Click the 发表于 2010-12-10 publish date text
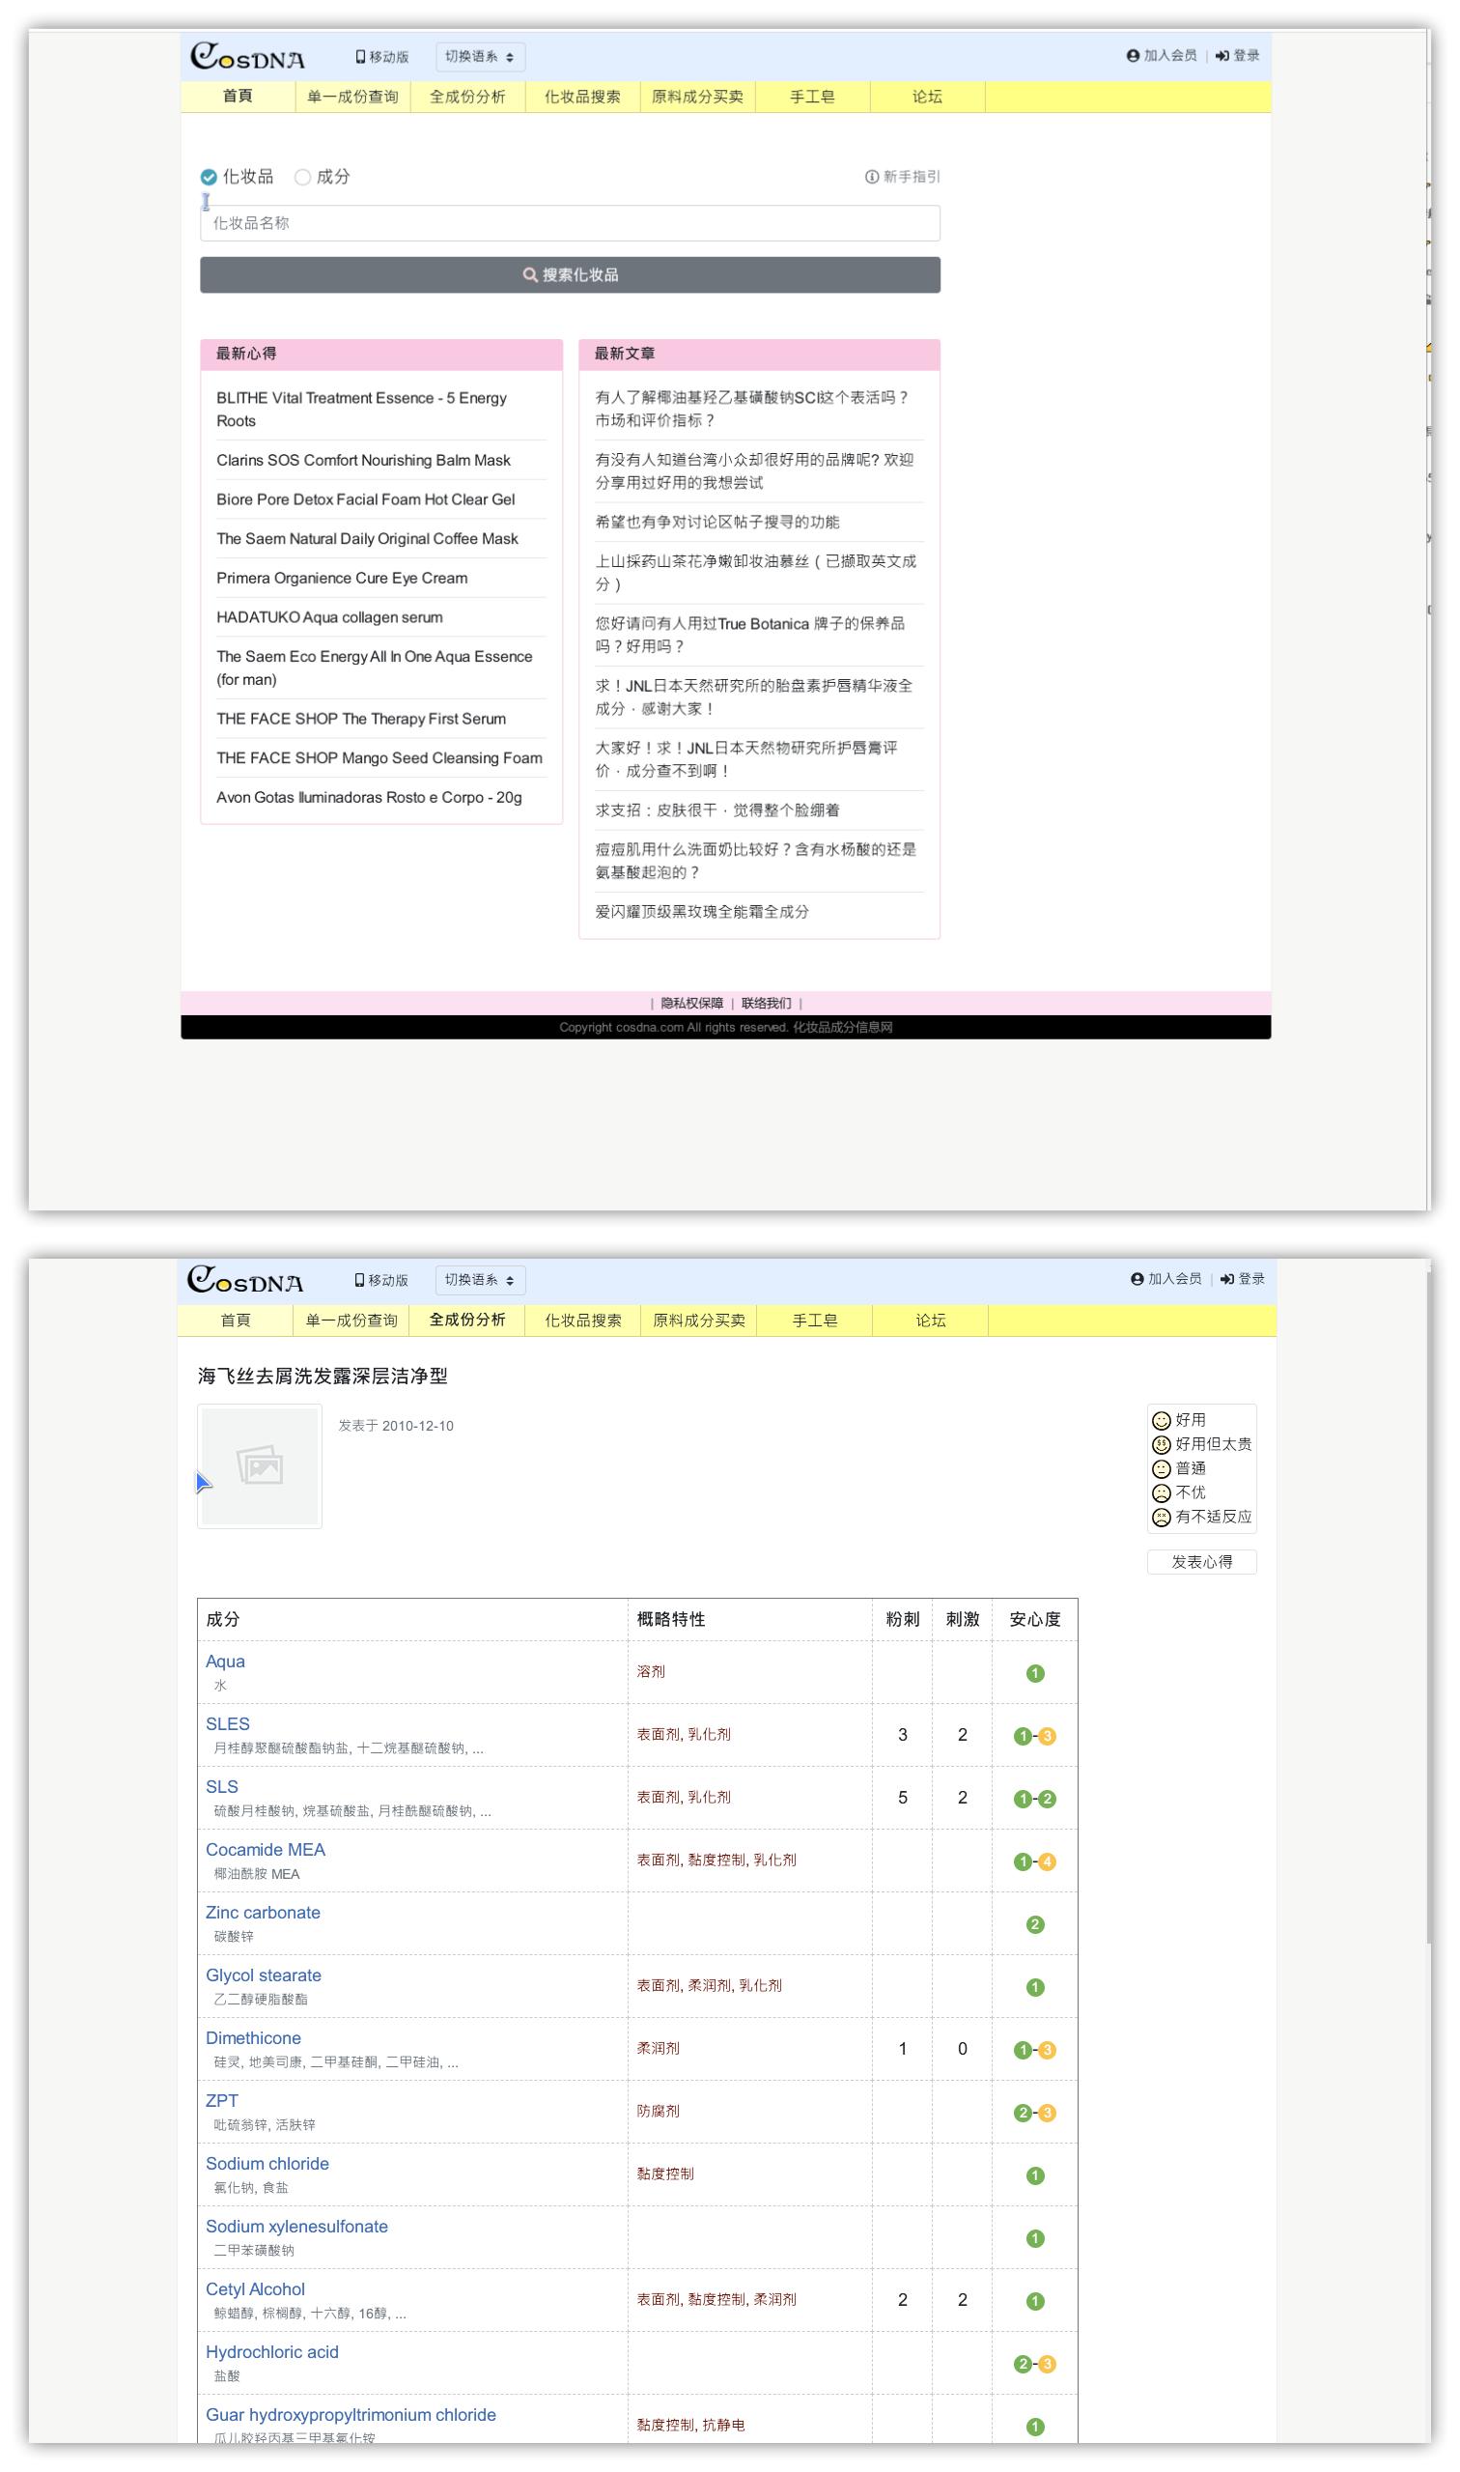 coord(396,1427)
